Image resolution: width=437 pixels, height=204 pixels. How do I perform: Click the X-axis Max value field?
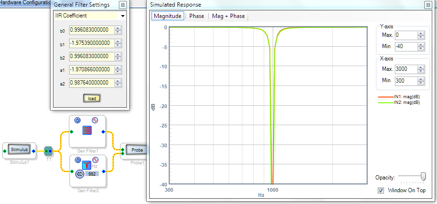click(x=406, y=69)
